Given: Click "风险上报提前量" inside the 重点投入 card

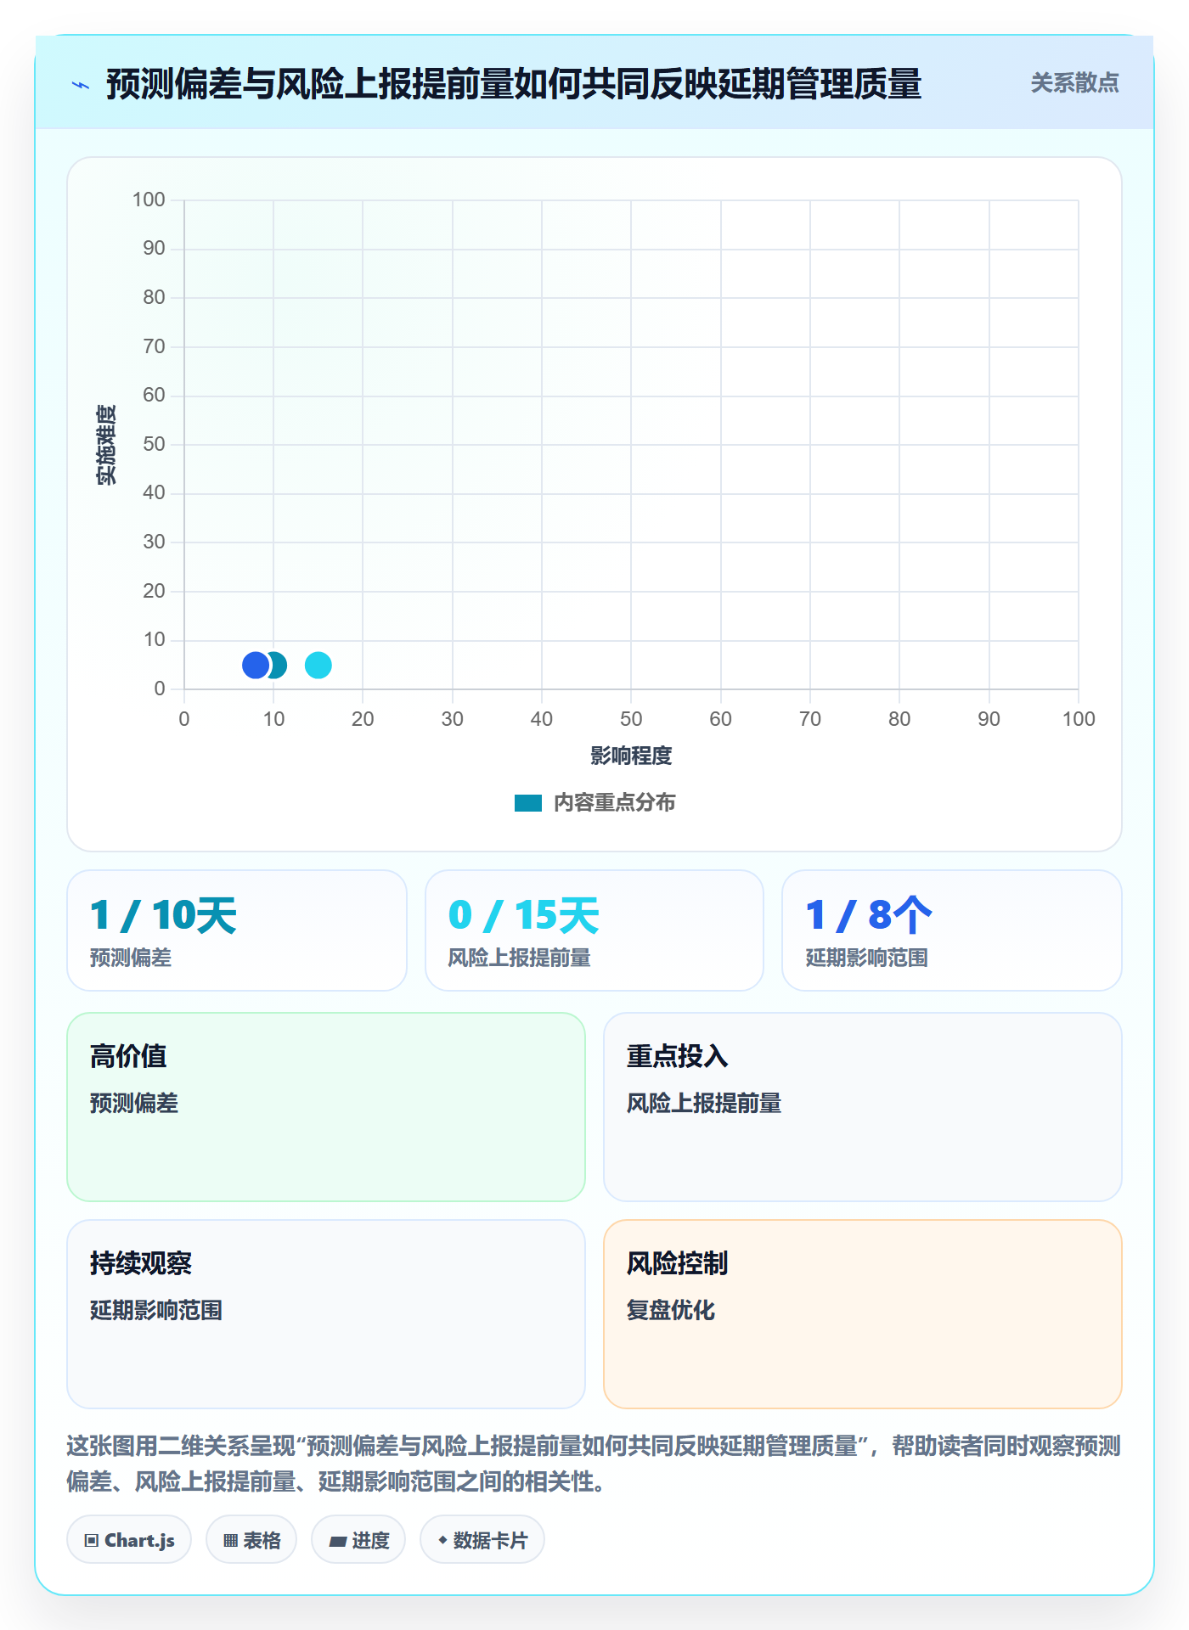Looking at the screenshot, I should click(704, 1104).
